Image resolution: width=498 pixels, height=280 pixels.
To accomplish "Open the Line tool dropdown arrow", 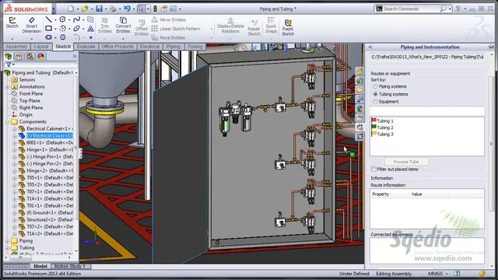I will click(x=55, y=20).
